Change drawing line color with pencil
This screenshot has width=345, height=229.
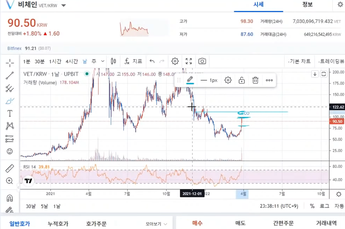[190, 80]
